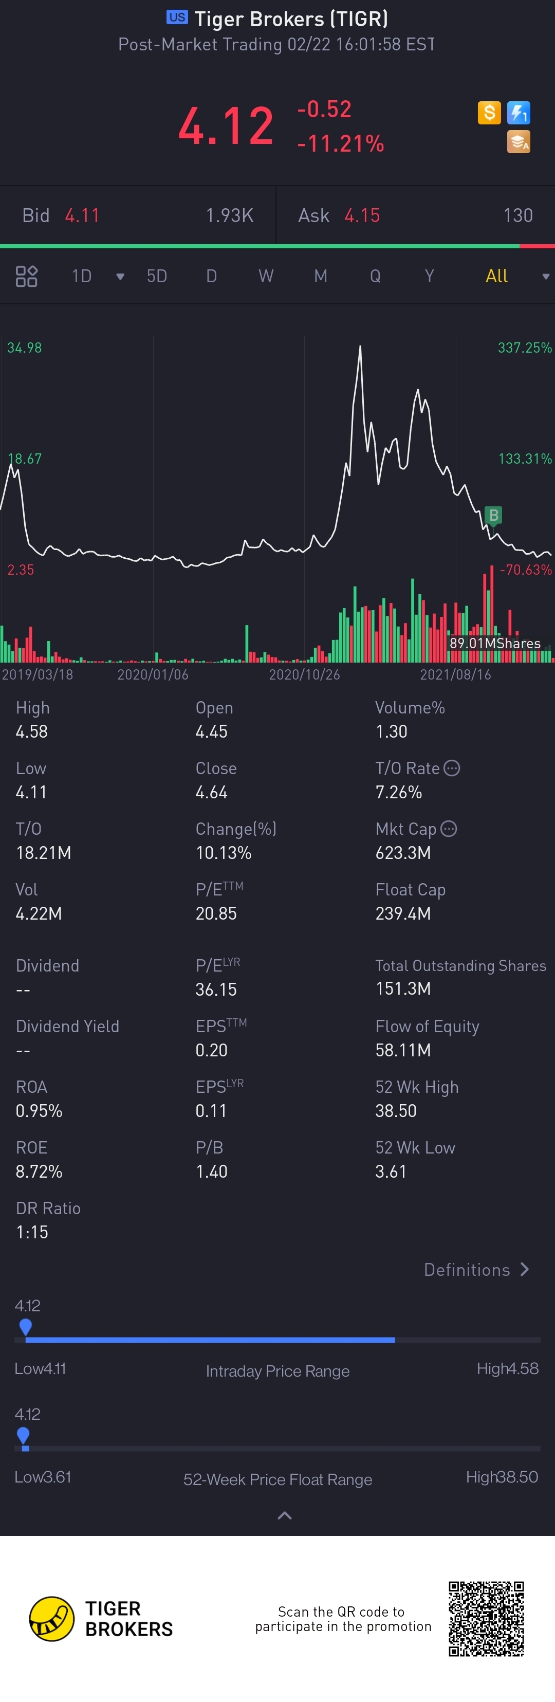This screenshot has height=1702, width=555.
Task: Select the M monthly chart tab
Action: [321, 276]
